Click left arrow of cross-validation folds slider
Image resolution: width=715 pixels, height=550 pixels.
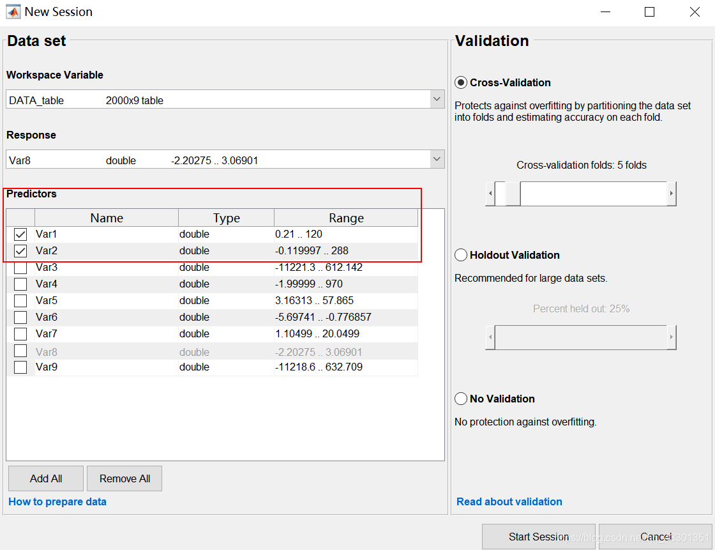tap(490, 194)
